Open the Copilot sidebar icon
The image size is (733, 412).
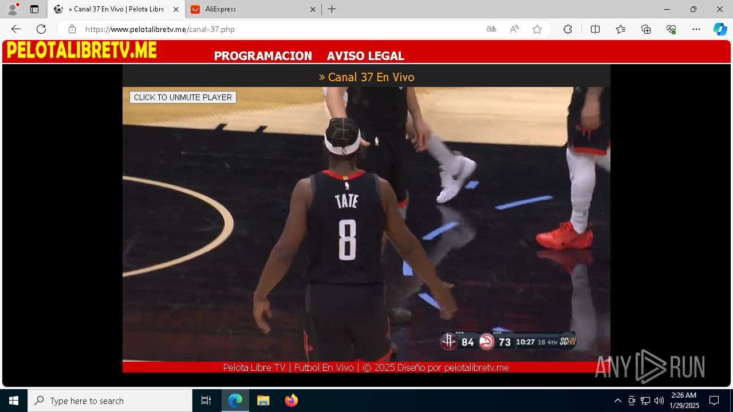[x=720, y=29]
